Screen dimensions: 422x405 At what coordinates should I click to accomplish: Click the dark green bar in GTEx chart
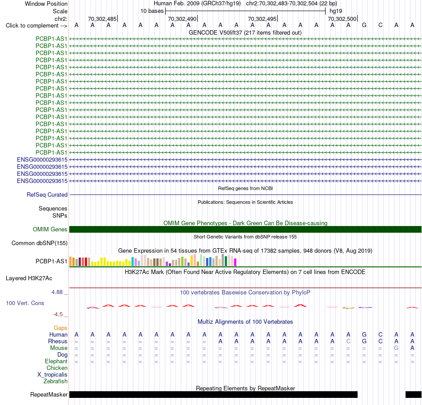(x=226, y=261)
